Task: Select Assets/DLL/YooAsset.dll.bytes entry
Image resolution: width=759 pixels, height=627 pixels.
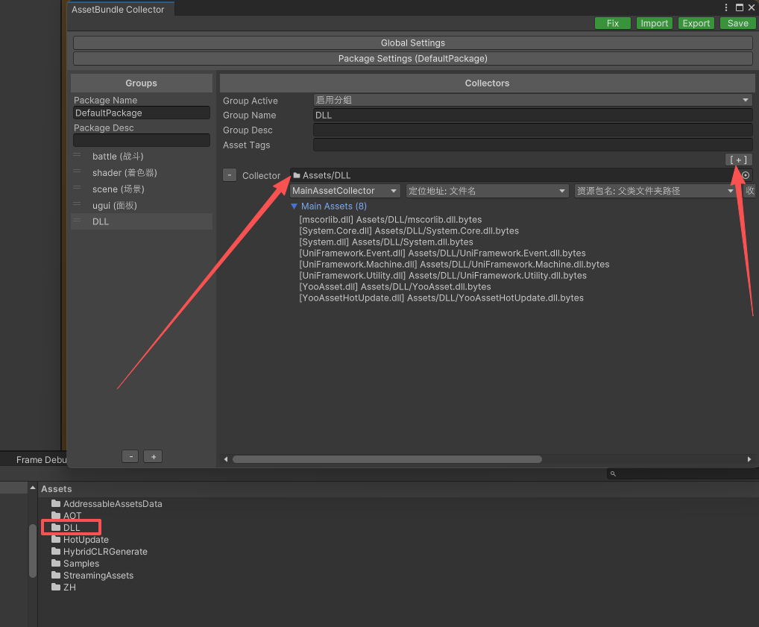Action: tap(395, 286)
